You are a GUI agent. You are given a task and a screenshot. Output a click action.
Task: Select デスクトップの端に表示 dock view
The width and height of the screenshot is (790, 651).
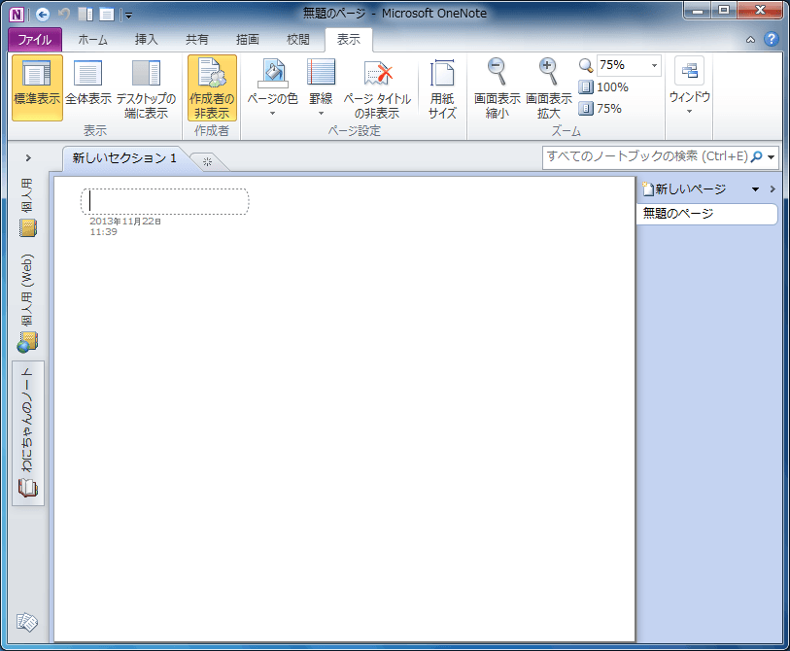click(146, 87)
